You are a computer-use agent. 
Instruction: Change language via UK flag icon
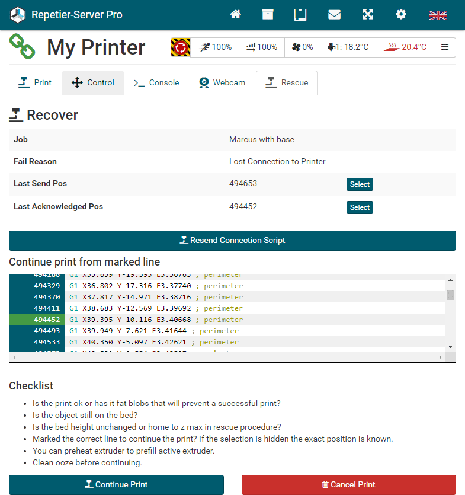click(x=438, y=15)
